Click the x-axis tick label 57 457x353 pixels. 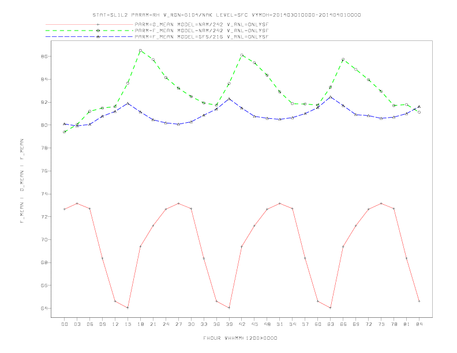(x=305, y=324)
